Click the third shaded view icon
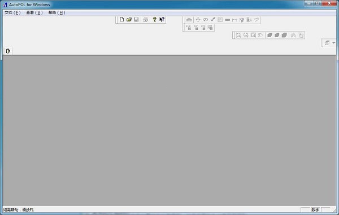 pos(284,35)
